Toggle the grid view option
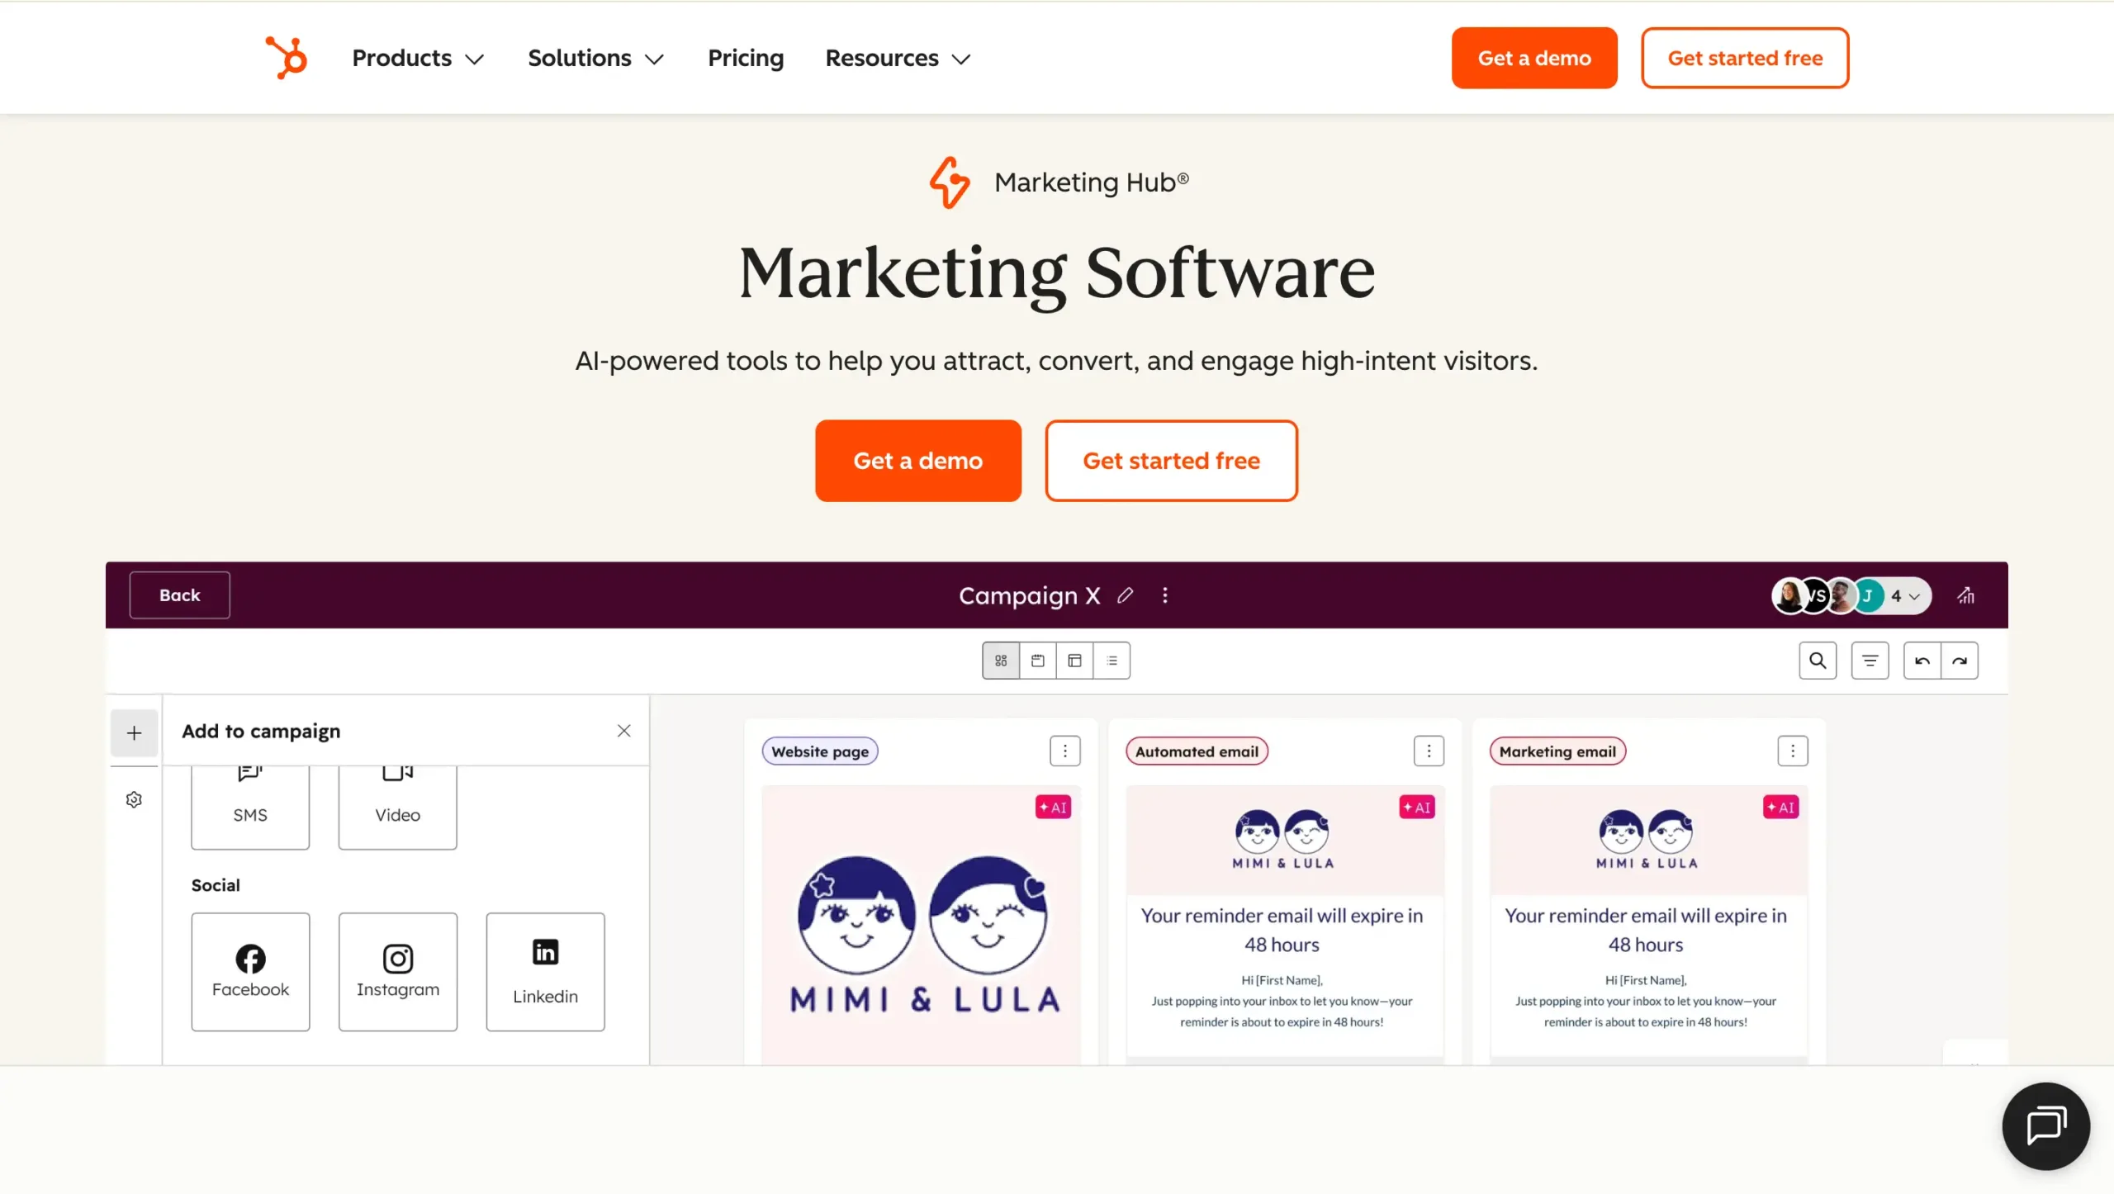 (1000, 661)
